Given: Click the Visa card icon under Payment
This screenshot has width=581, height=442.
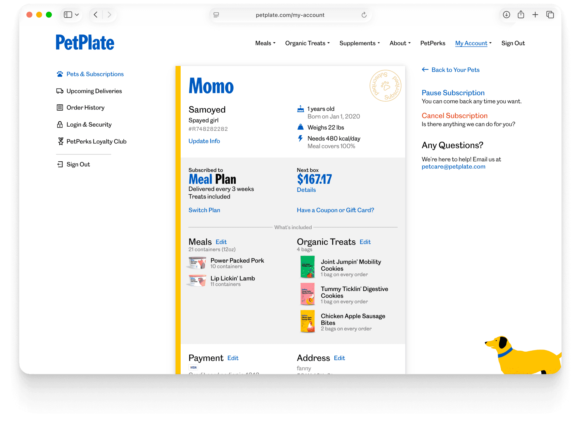Looking at the screenshot, I should click(193, 367).
